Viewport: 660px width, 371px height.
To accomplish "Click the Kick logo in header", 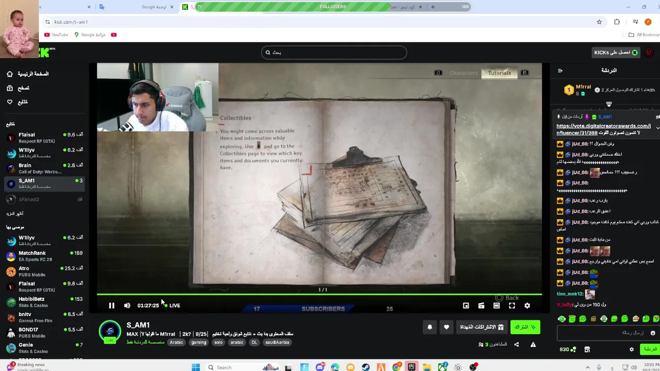I will tap(46, 52).
